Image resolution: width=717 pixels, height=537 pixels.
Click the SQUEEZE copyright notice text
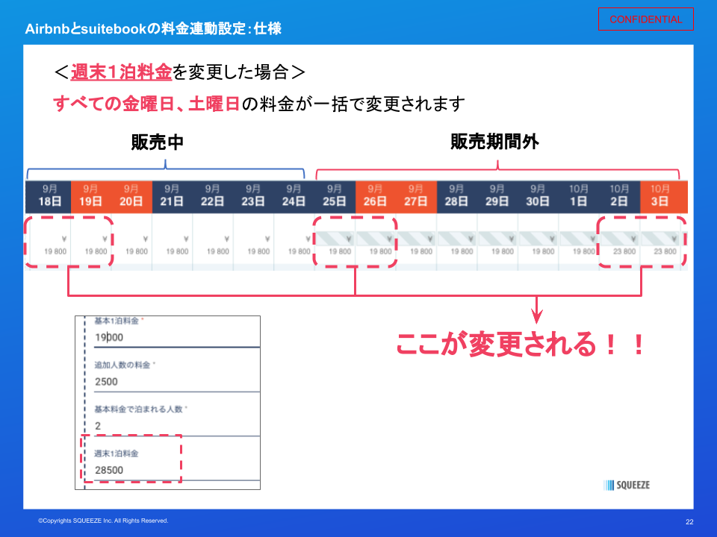point(103,521)
